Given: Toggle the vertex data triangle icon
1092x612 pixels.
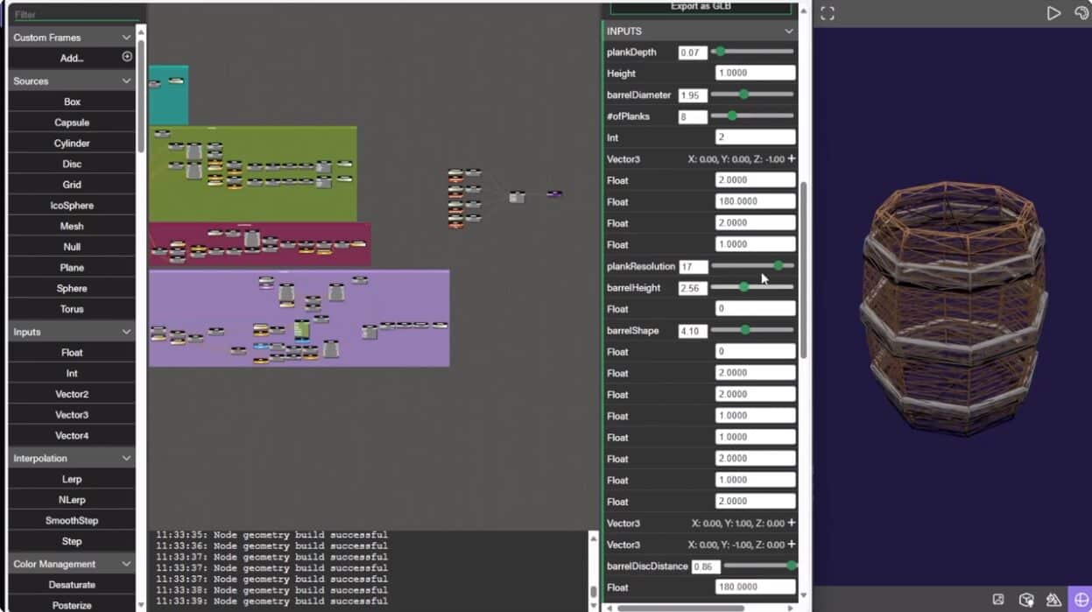Looking at the screenshot, I should [1053, 600].
